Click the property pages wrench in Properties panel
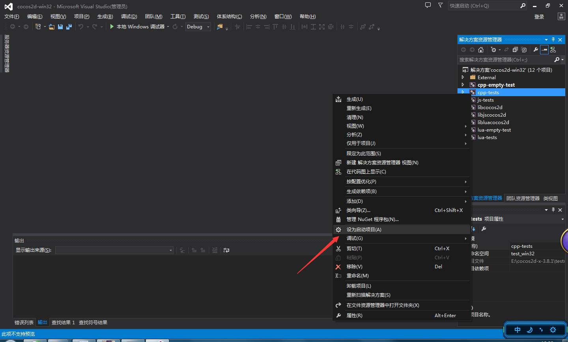568x342 pixels. (x=484, y=229)
